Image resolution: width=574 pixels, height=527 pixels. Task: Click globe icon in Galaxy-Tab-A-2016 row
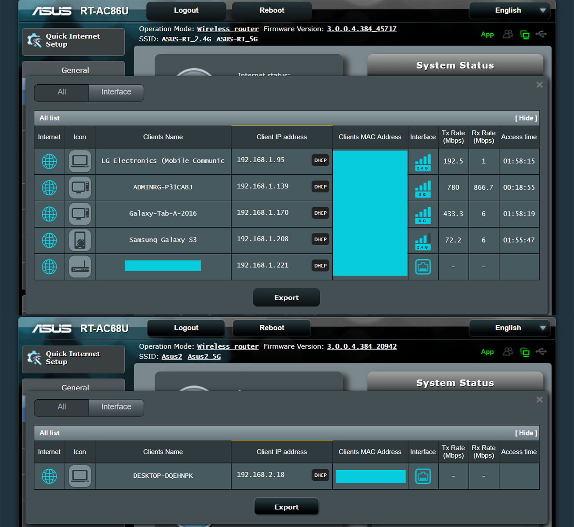click(49, 214)
